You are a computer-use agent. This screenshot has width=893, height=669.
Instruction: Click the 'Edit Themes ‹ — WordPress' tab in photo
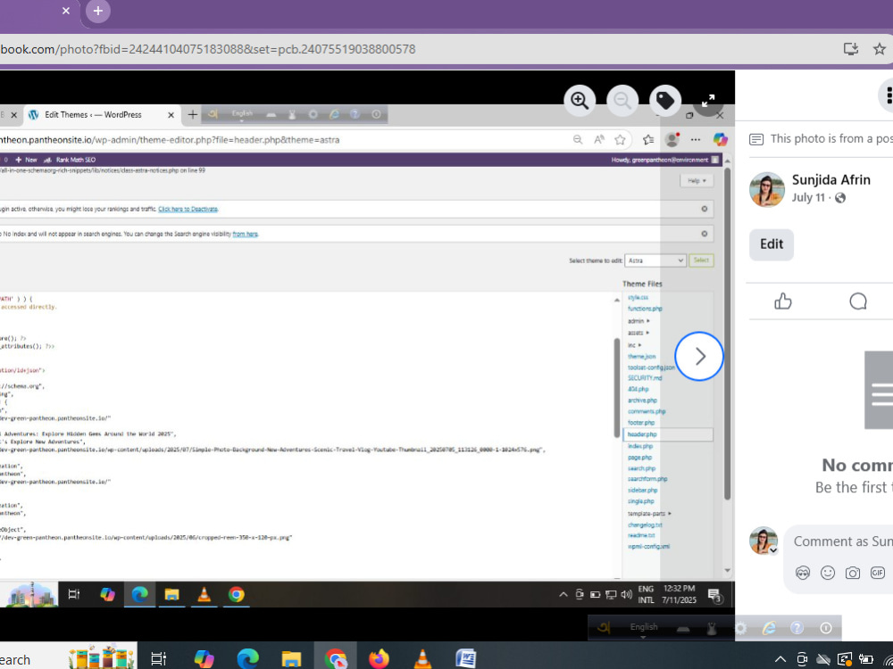[102, 115]
